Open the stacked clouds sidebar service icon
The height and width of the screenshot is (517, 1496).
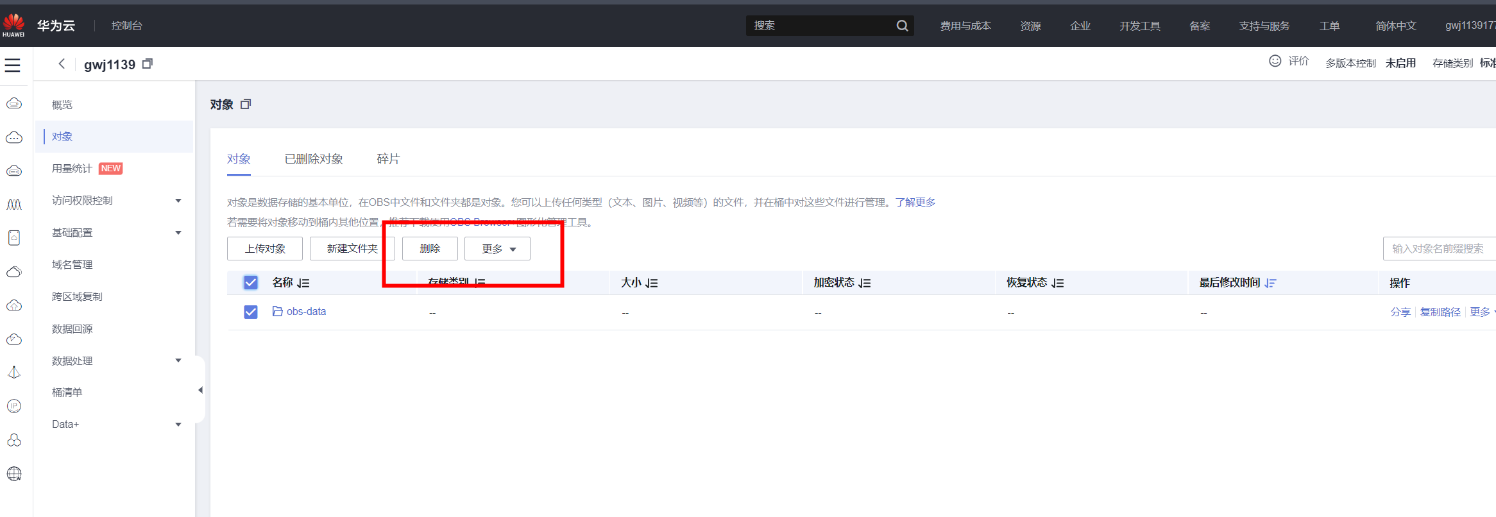tap(14, 272)
